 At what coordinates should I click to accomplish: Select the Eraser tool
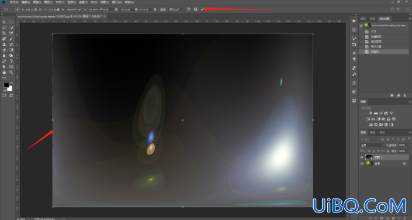point(4,50)
